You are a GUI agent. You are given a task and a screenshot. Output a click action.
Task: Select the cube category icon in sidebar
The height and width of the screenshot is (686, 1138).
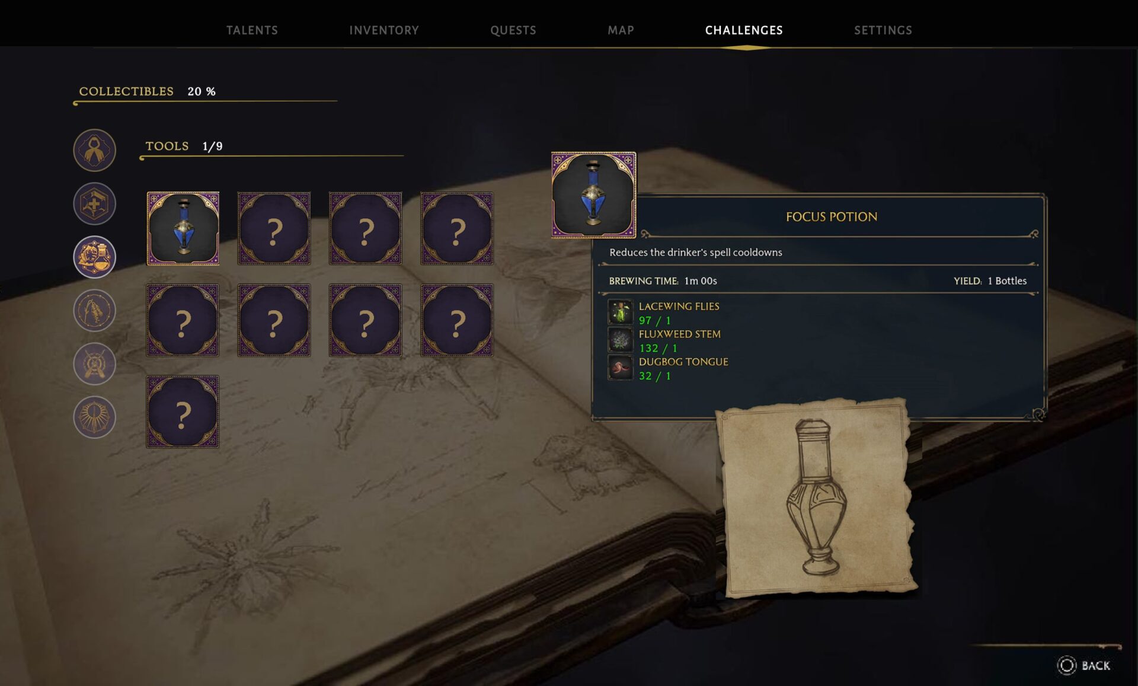pos(94,203)
